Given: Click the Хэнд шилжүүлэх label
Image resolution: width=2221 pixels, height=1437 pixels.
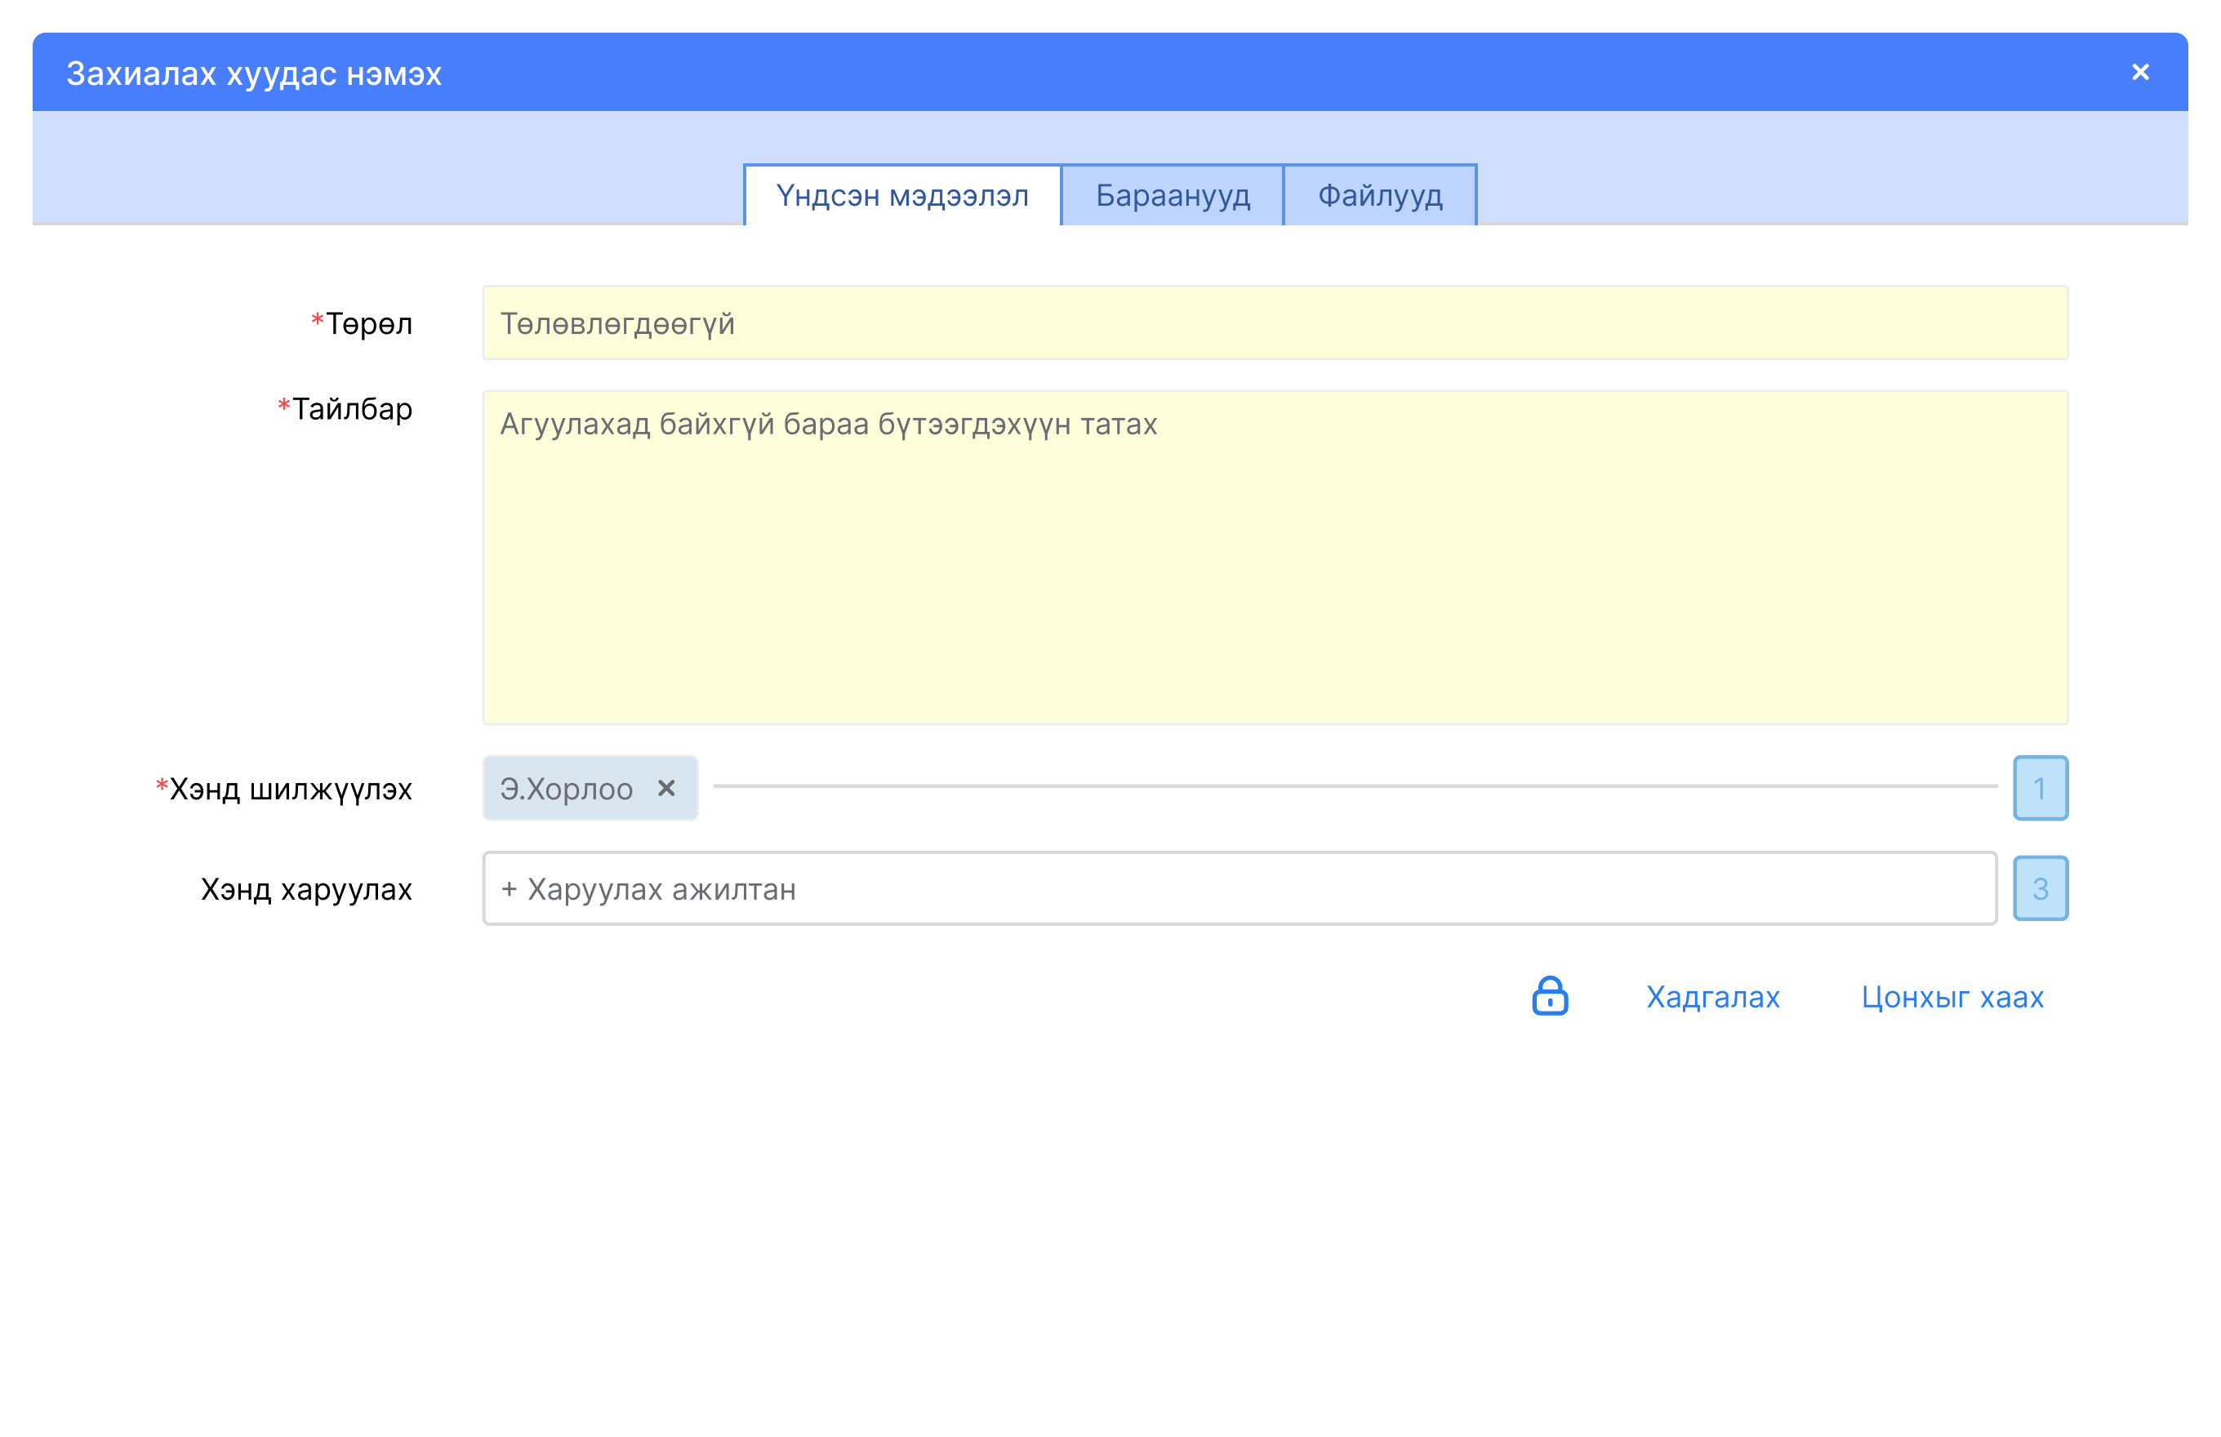Looking at the screenshot, I should coord(290,790).
